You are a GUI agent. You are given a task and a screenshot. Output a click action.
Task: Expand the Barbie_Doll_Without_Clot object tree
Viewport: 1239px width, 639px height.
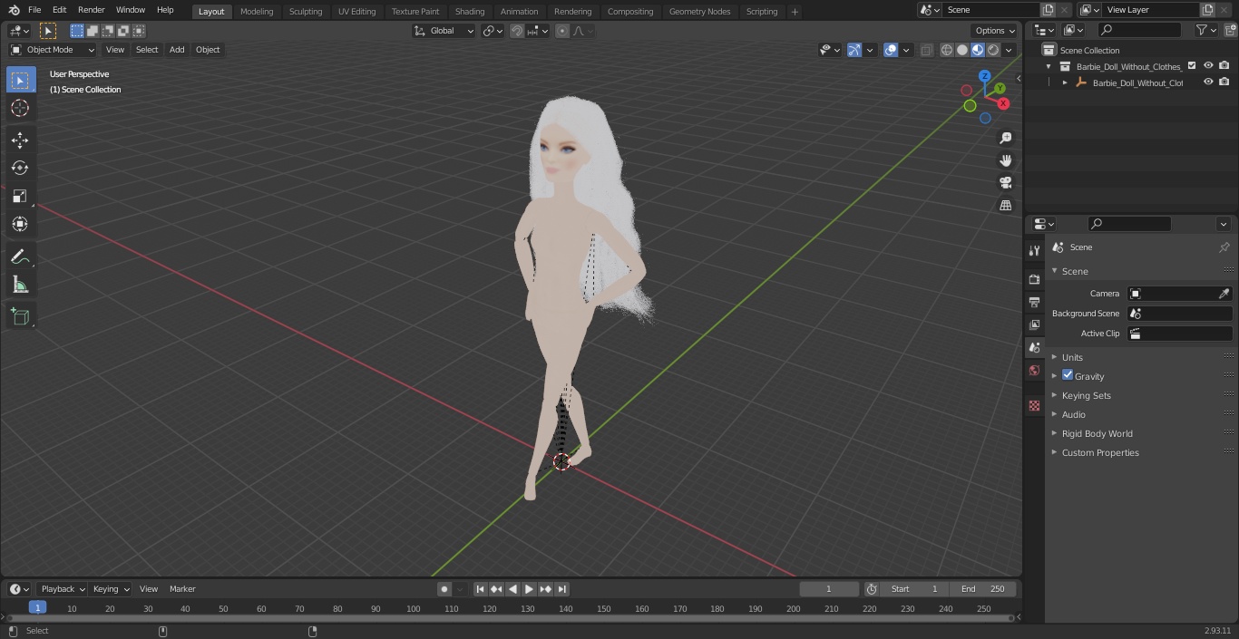point(1065,82)
